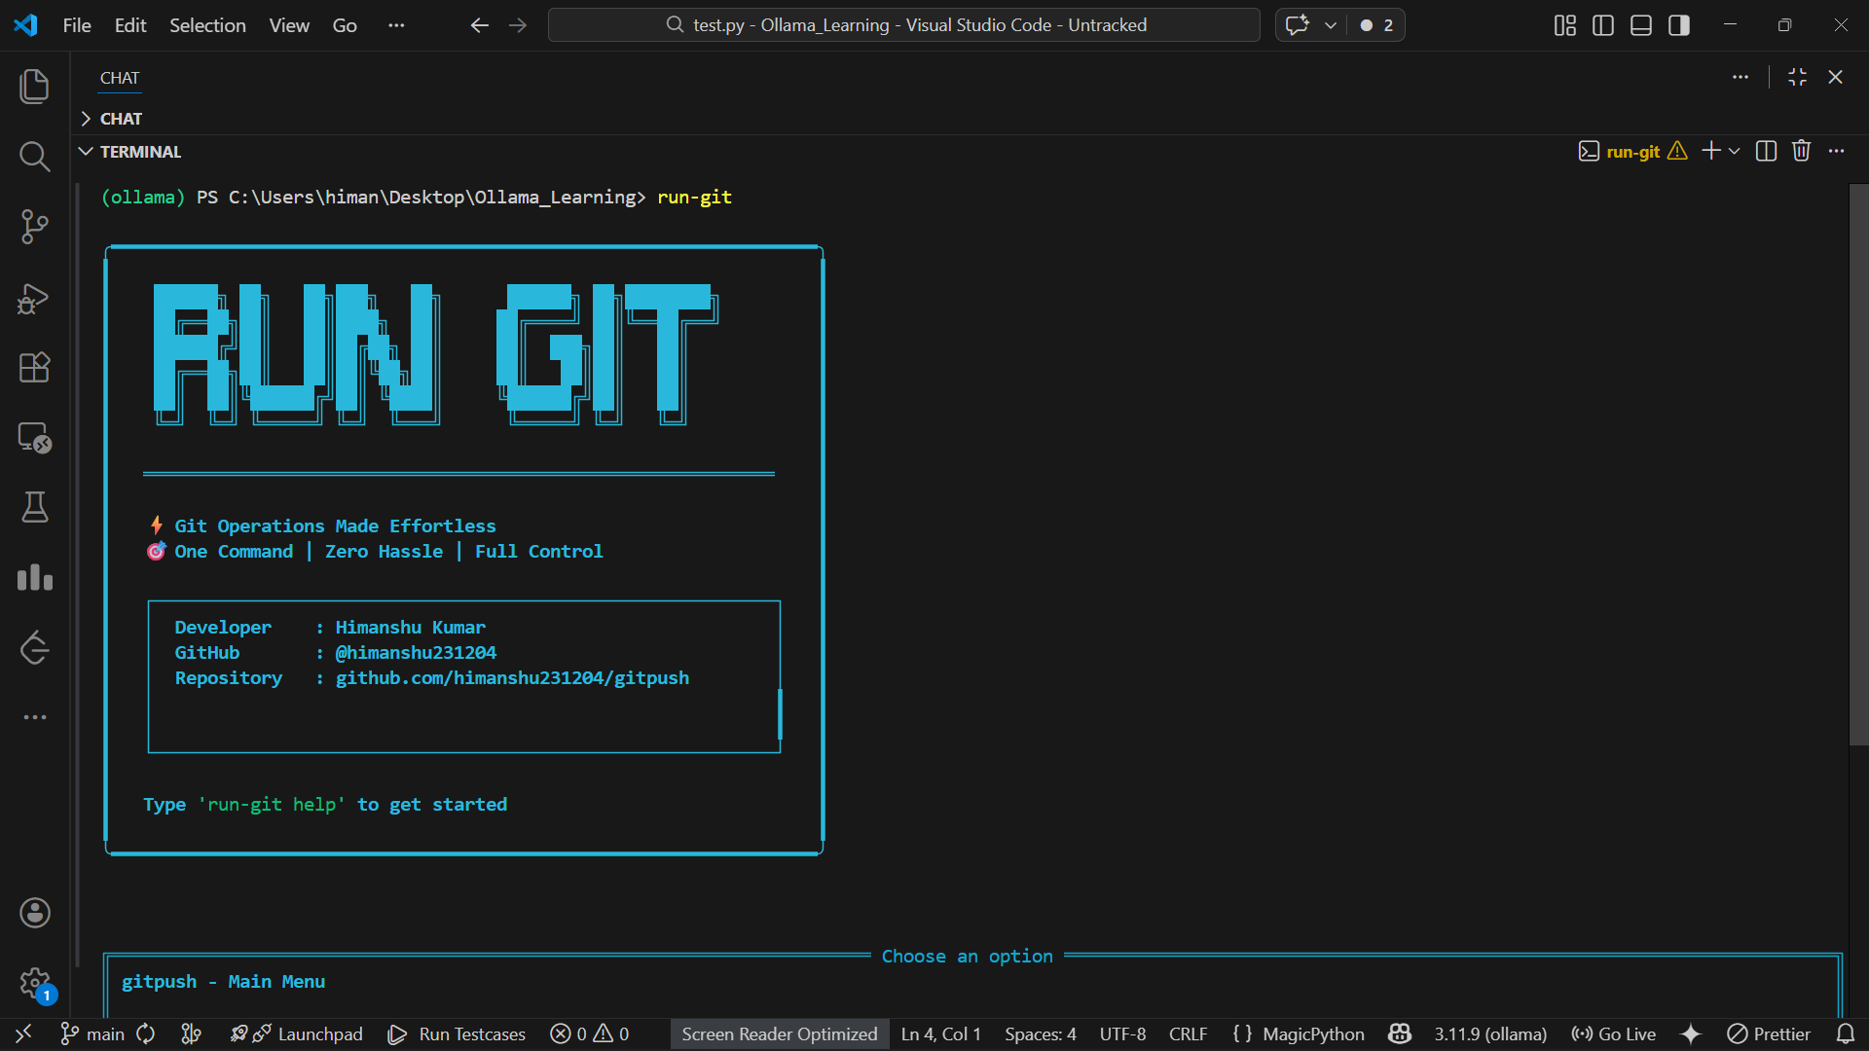Split the terminal
This screenshot has height=1051, width=1869.
coord(1765,151)
